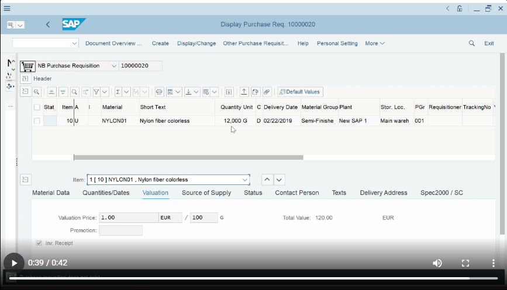Tick the checkbox for item 10 row
Viewport: 507px width, 290px height.
pyautogui.click(x=37, y=121)
